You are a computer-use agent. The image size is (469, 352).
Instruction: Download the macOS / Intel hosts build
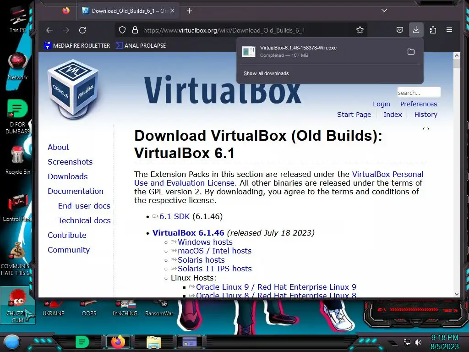[x=214, y=251]
